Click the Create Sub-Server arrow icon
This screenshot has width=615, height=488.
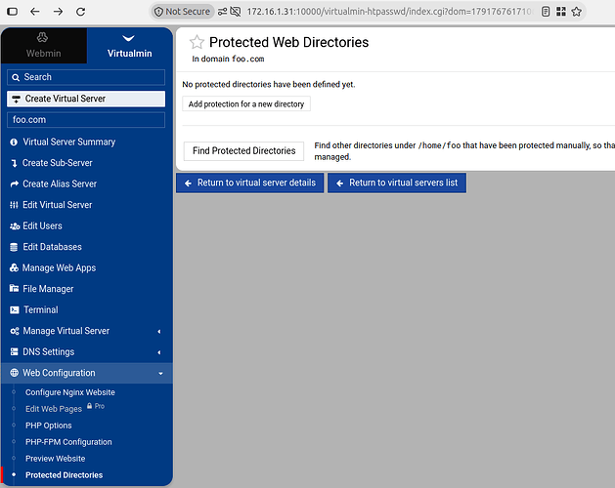coord(14,163)
